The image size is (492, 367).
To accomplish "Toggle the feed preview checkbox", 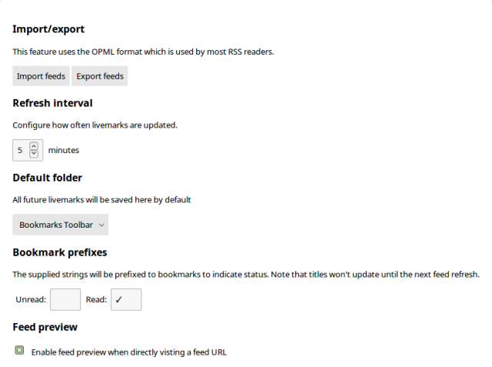I will point(19,351).
